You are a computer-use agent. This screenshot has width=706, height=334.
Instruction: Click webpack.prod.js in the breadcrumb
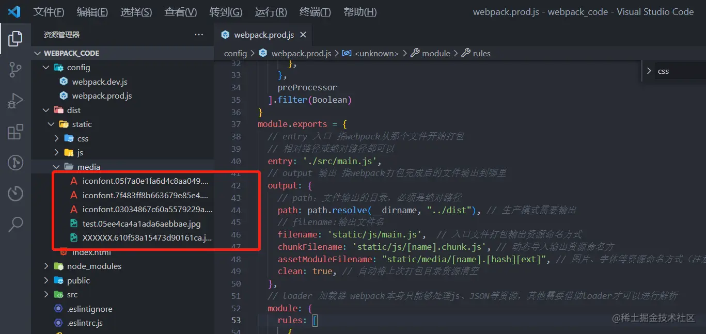(301, 53)
